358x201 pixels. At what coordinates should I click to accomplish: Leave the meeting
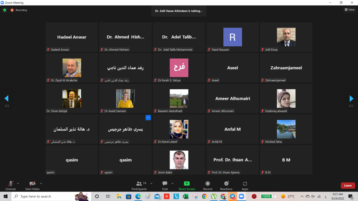348,185
